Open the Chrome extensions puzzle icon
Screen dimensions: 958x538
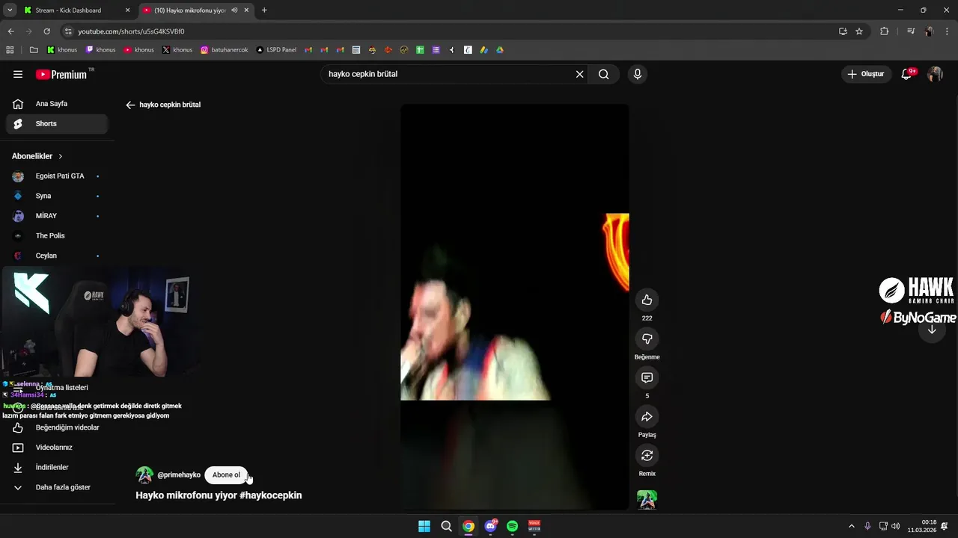click(885, 31)
